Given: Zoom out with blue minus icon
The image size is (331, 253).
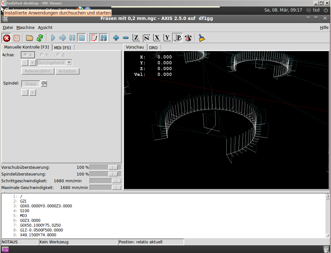Looking at the screenshot, I should [126, 38].
